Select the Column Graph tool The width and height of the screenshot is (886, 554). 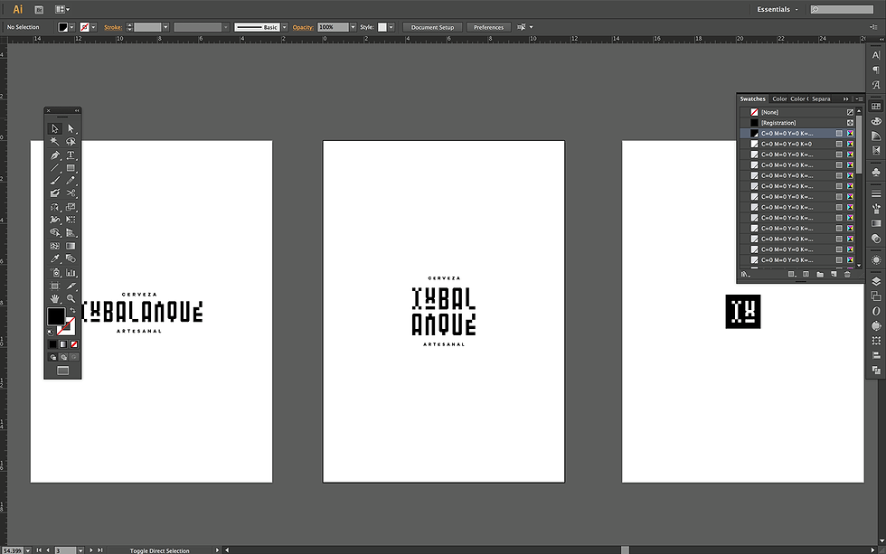(x=71, y=272)
